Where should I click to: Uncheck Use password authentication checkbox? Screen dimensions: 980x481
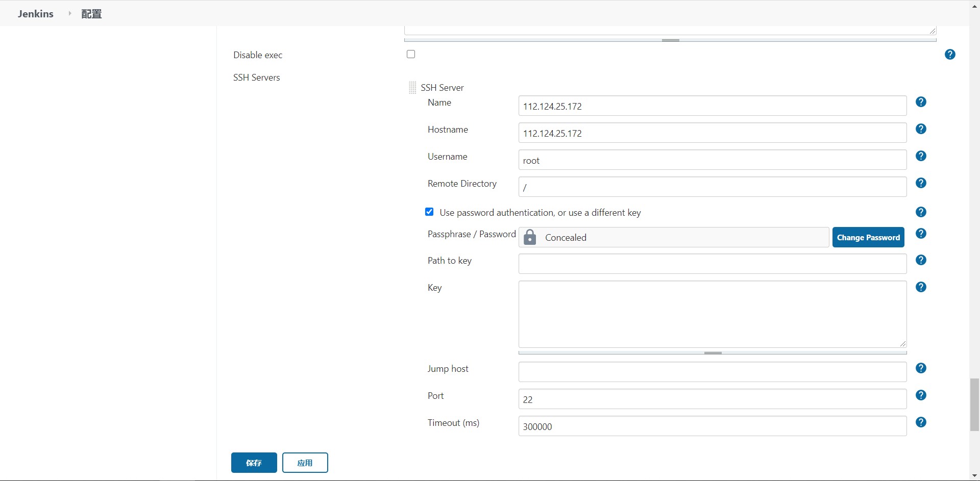click(x=429, y=212)
